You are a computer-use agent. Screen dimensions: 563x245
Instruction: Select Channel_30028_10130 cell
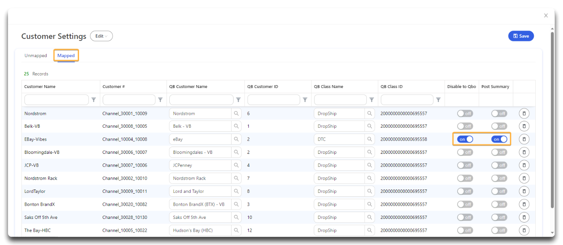click(x=125, y=217)
